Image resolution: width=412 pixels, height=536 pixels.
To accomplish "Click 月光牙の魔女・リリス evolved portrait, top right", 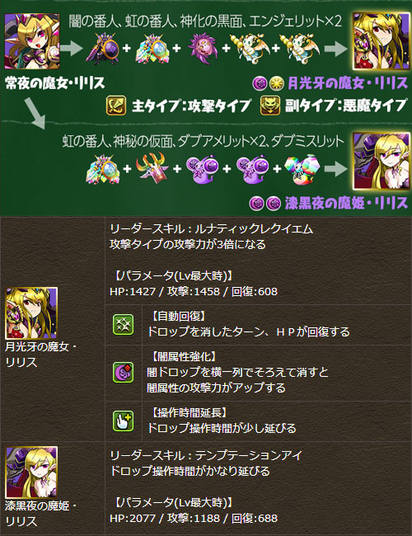I will [382, 41].
